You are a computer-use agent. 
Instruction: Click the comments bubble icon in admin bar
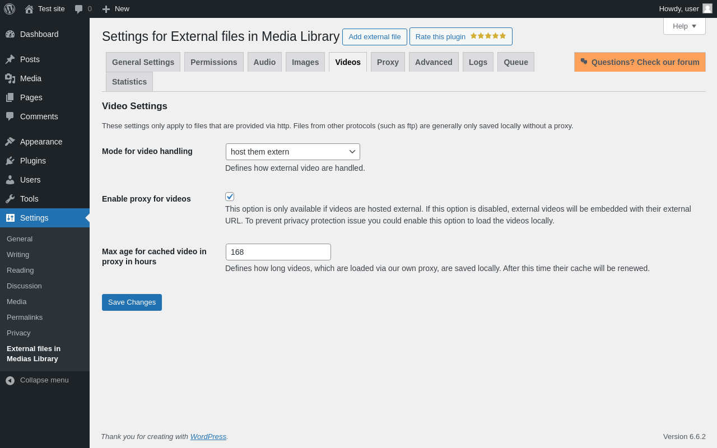[x=79, y=9]
